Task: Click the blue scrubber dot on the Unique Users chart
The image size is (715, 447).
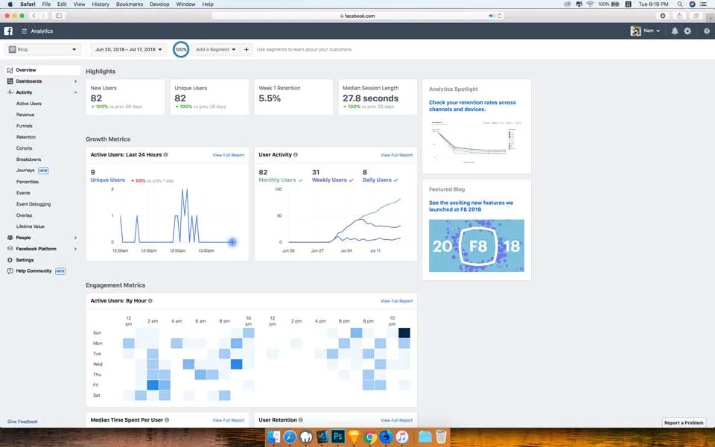Action: click(x=232, y=242)
